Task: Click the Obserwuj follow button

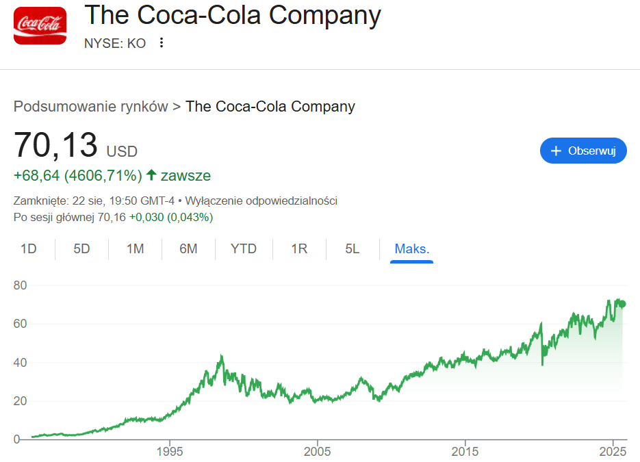Action: point(583,151)
